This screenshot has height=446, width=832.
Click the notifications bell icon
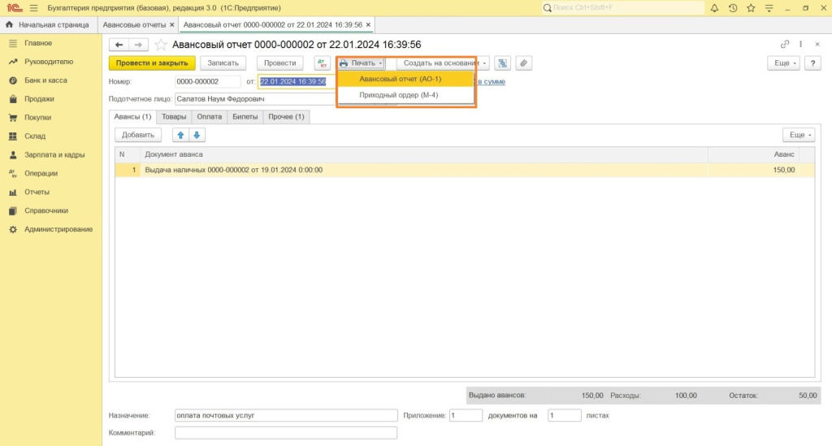pos(714,8)
